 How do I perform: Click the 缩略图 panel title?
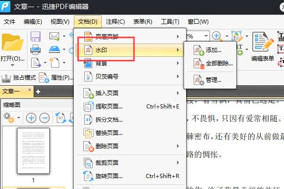coord(12,105)
